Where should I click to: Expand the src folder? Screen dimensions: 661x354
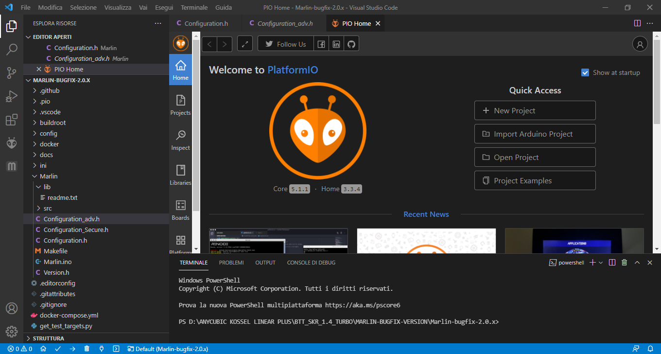point(96,208)
